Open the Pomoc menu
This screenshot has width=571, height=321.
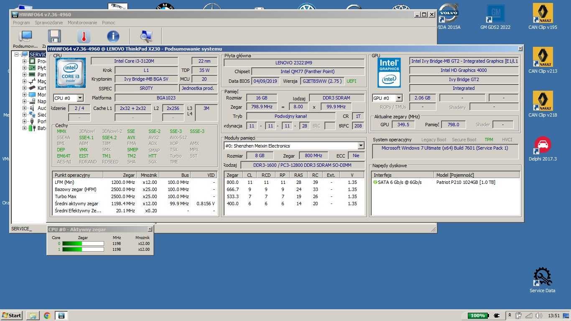(109, 23)
